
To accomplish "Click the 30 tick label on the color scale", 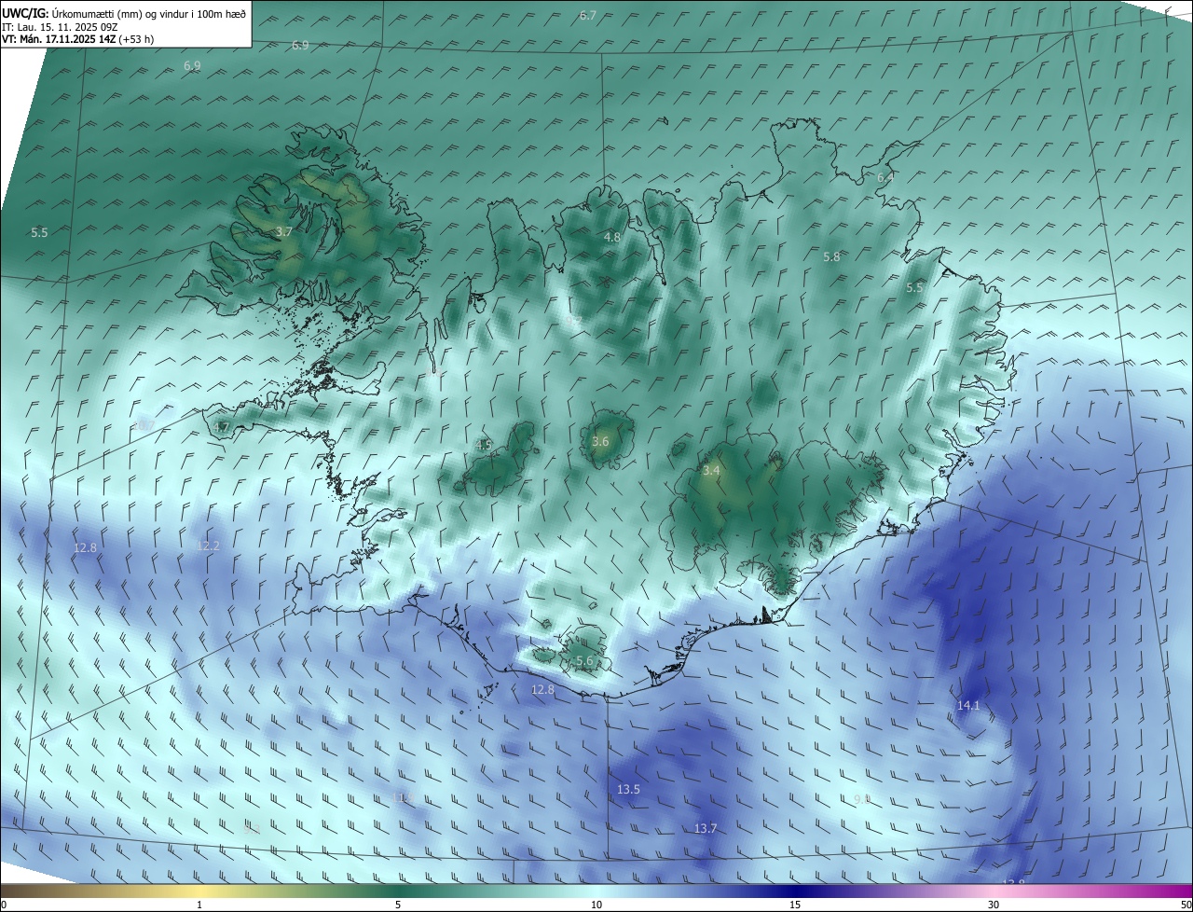I will [x=994, y=905].
